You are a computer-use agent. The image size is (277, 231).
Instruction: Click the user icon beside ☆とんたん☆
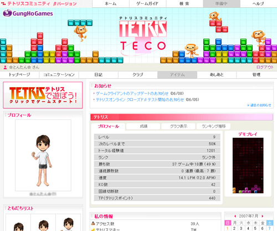[x=6, y=67]
